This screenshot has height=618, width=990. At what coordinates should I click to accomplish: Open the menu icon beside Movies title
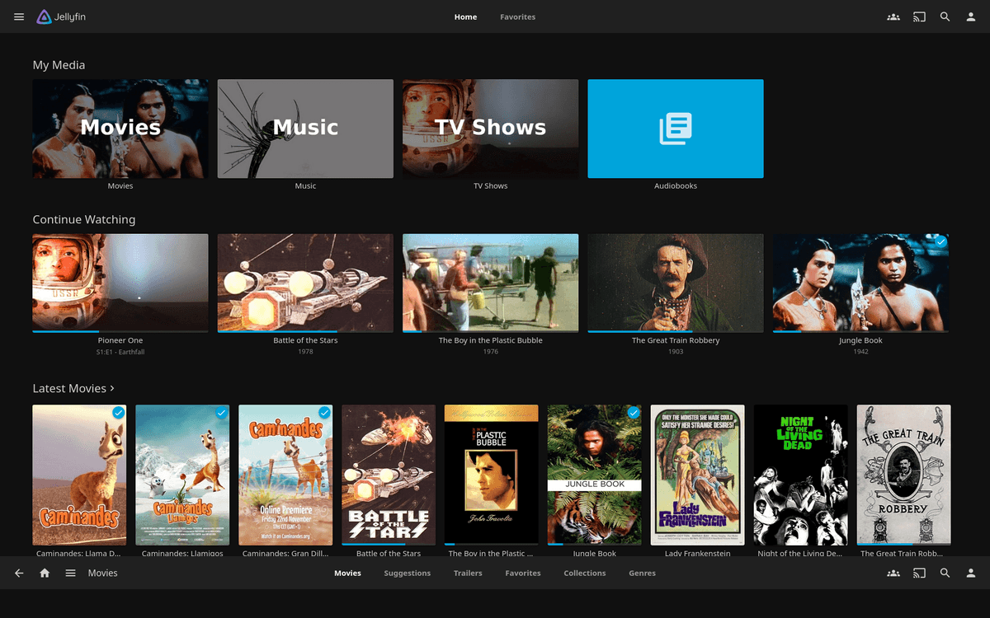70,573
